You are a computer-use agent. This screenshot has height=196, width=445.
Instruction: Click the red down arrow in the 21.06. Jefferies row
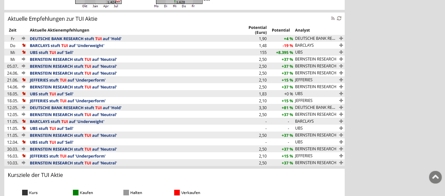(x=24, y=80)
